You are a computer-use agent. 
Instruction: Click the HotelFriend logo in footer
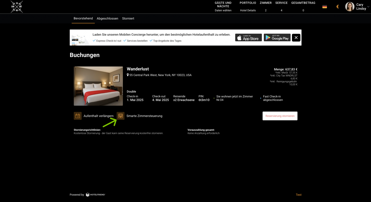point(96,195)
